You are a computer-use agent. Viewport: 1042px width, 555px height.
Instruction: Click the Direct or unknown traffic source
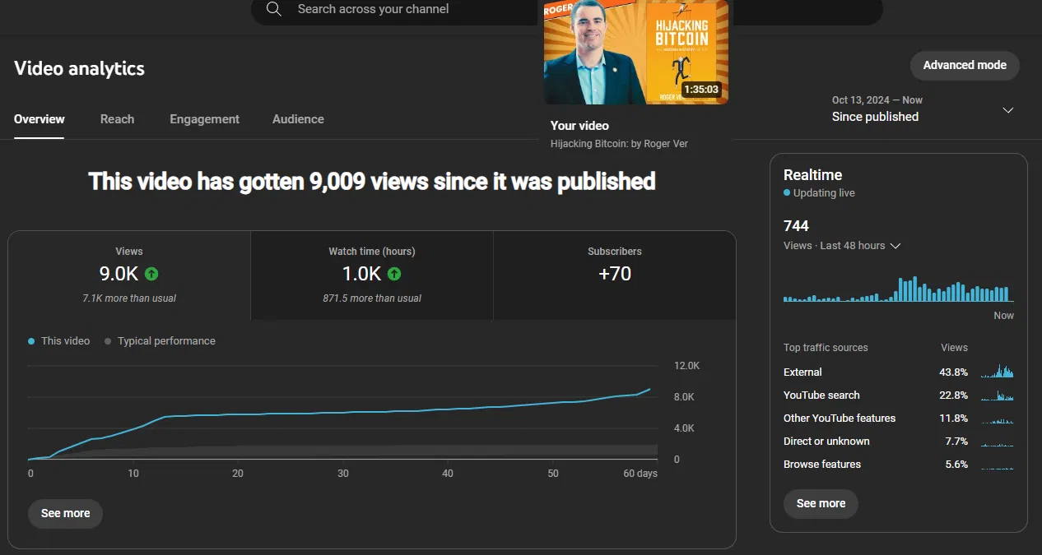pos(898,442)
